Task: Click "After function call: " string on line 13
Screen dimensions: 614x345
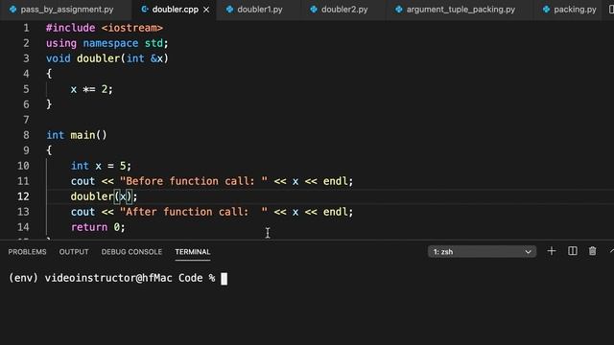Action: 194,212
